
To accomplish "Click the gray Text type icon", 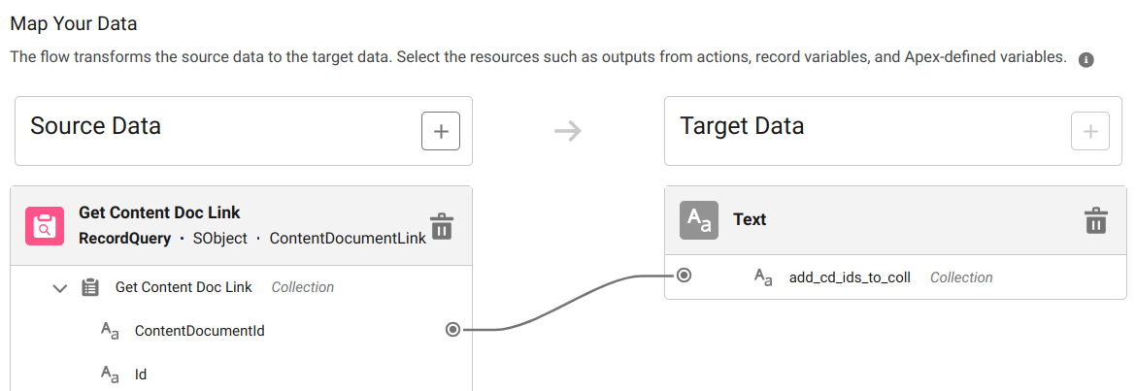I will click(x=698, y=220).
